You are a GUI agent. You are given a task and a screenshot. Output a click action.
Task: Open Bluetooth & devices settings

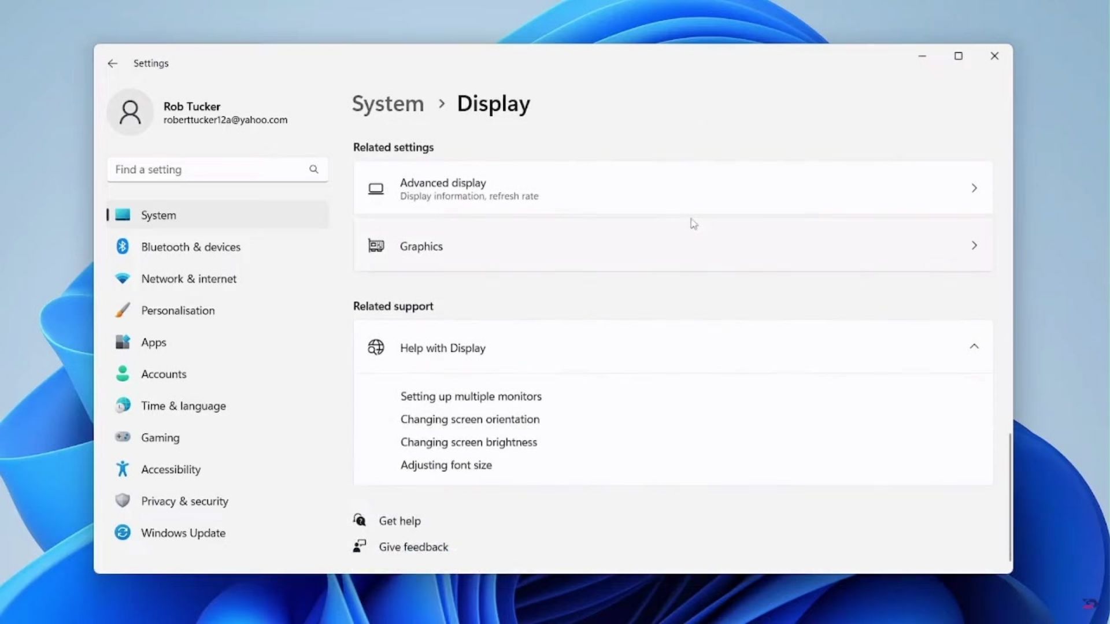218,247
